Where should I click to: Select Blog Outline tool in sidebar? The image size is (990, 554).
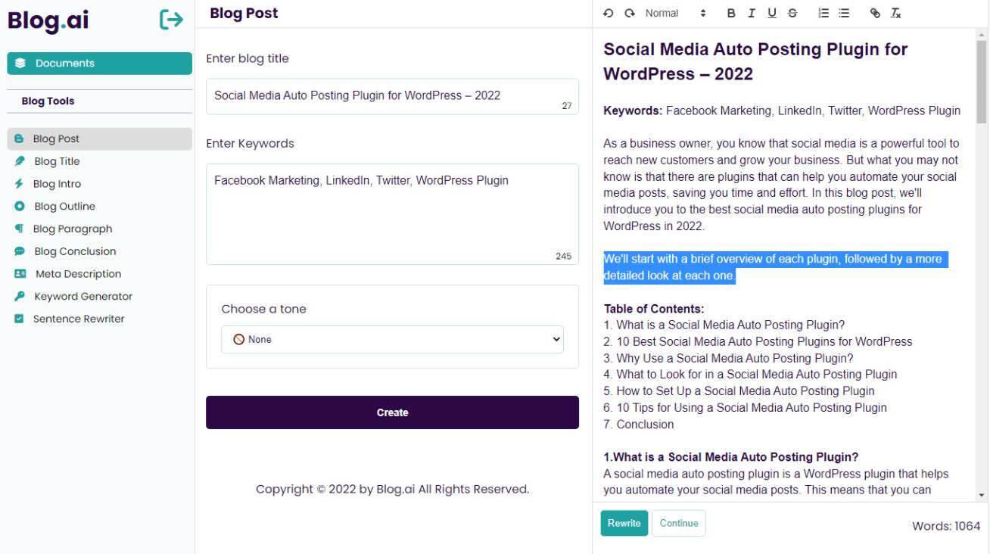pyautogui.click(x=64, y=207)
